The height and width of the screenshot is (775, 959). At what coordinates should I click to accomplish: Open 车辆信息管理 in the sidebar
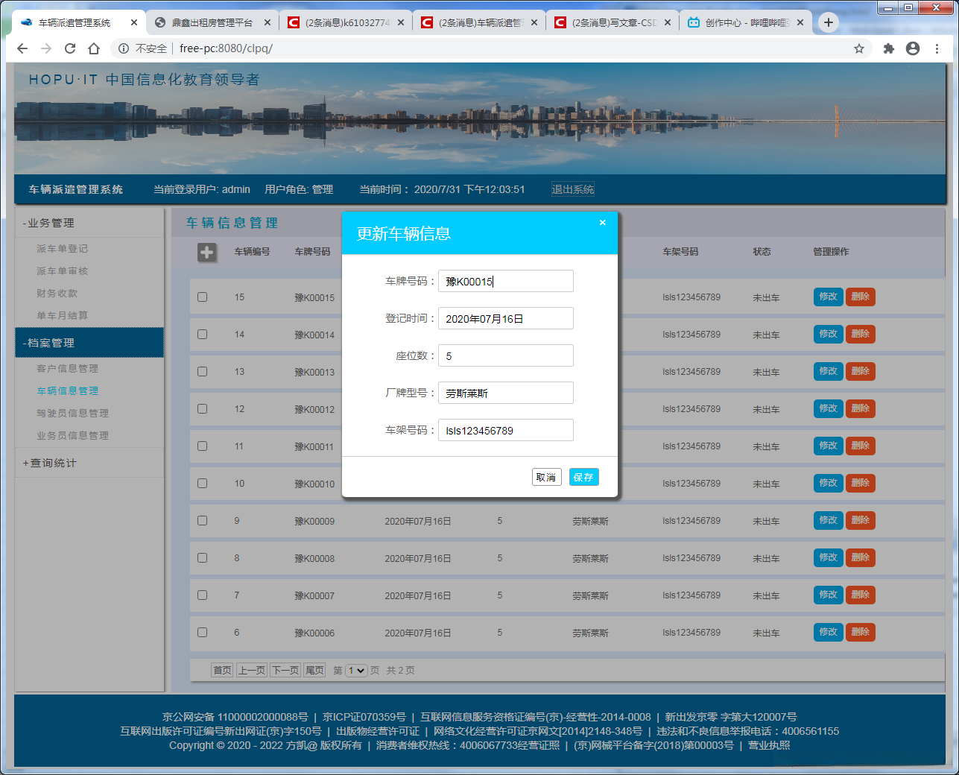tap(68, 391)
